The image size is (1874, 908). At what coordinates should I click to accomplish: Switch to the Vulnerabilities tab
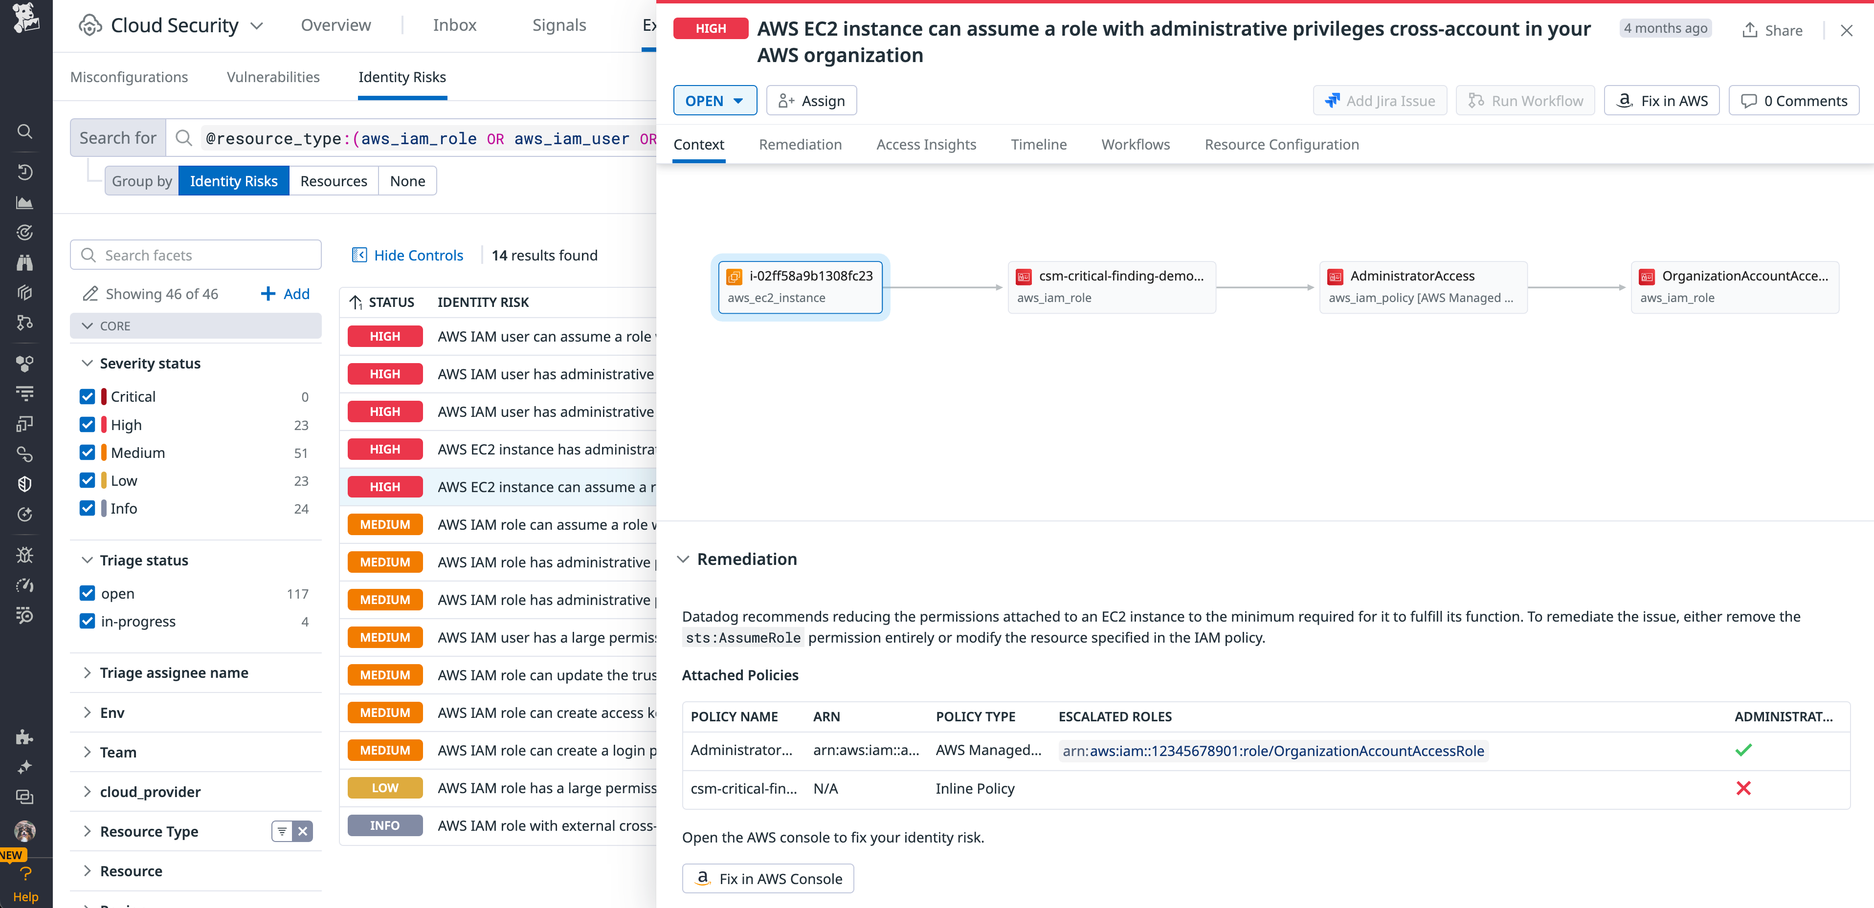273,77
